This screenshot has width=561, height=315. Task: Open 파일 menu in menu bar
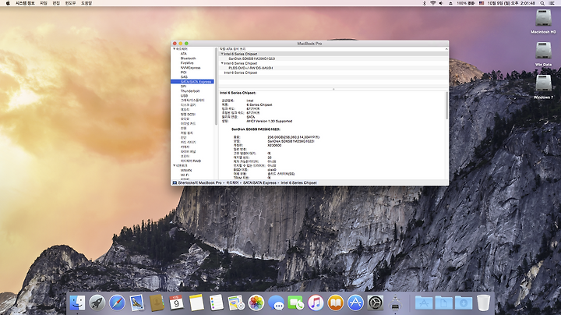(44, 3)
